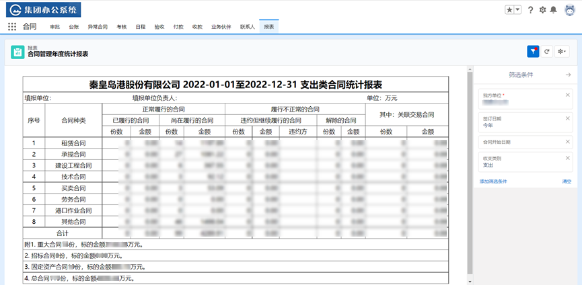The height and width of the screenshot is (285, 582).
Task: Open the user avatar menu
Action: [x=569, y=10]
